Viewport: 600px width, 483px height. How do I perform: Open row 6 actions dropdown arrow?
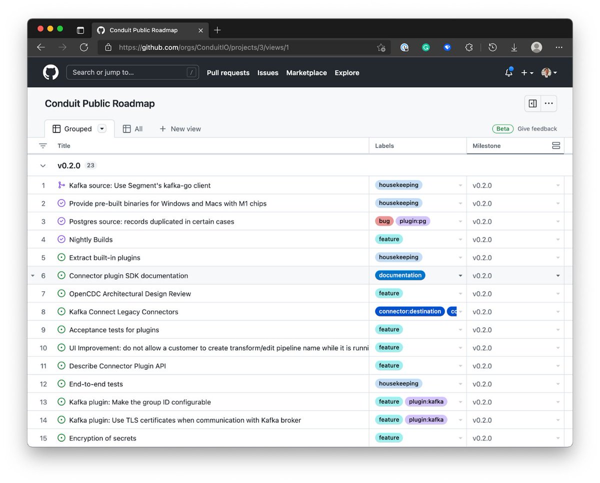pyautogui.click(x=33, y=275)
